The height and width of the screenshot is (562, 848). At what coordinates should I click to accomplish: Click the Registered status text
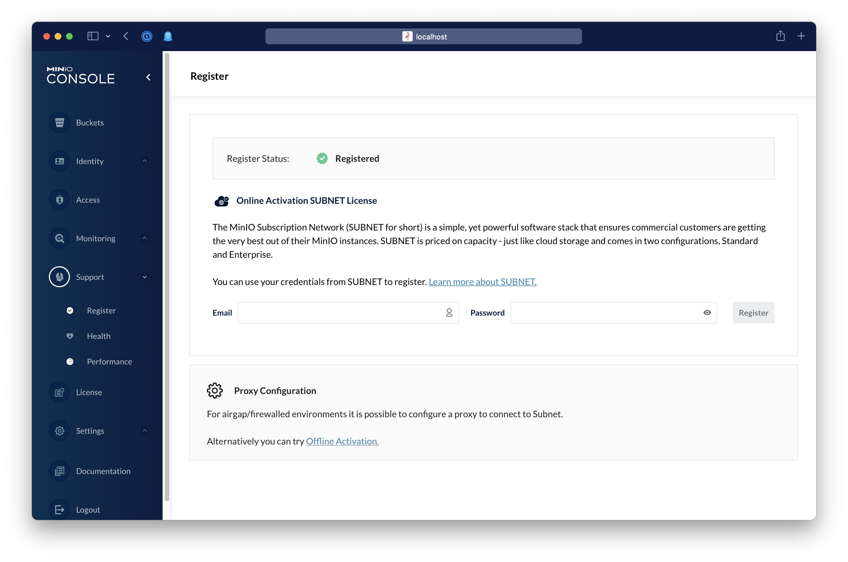click(357, 158)
